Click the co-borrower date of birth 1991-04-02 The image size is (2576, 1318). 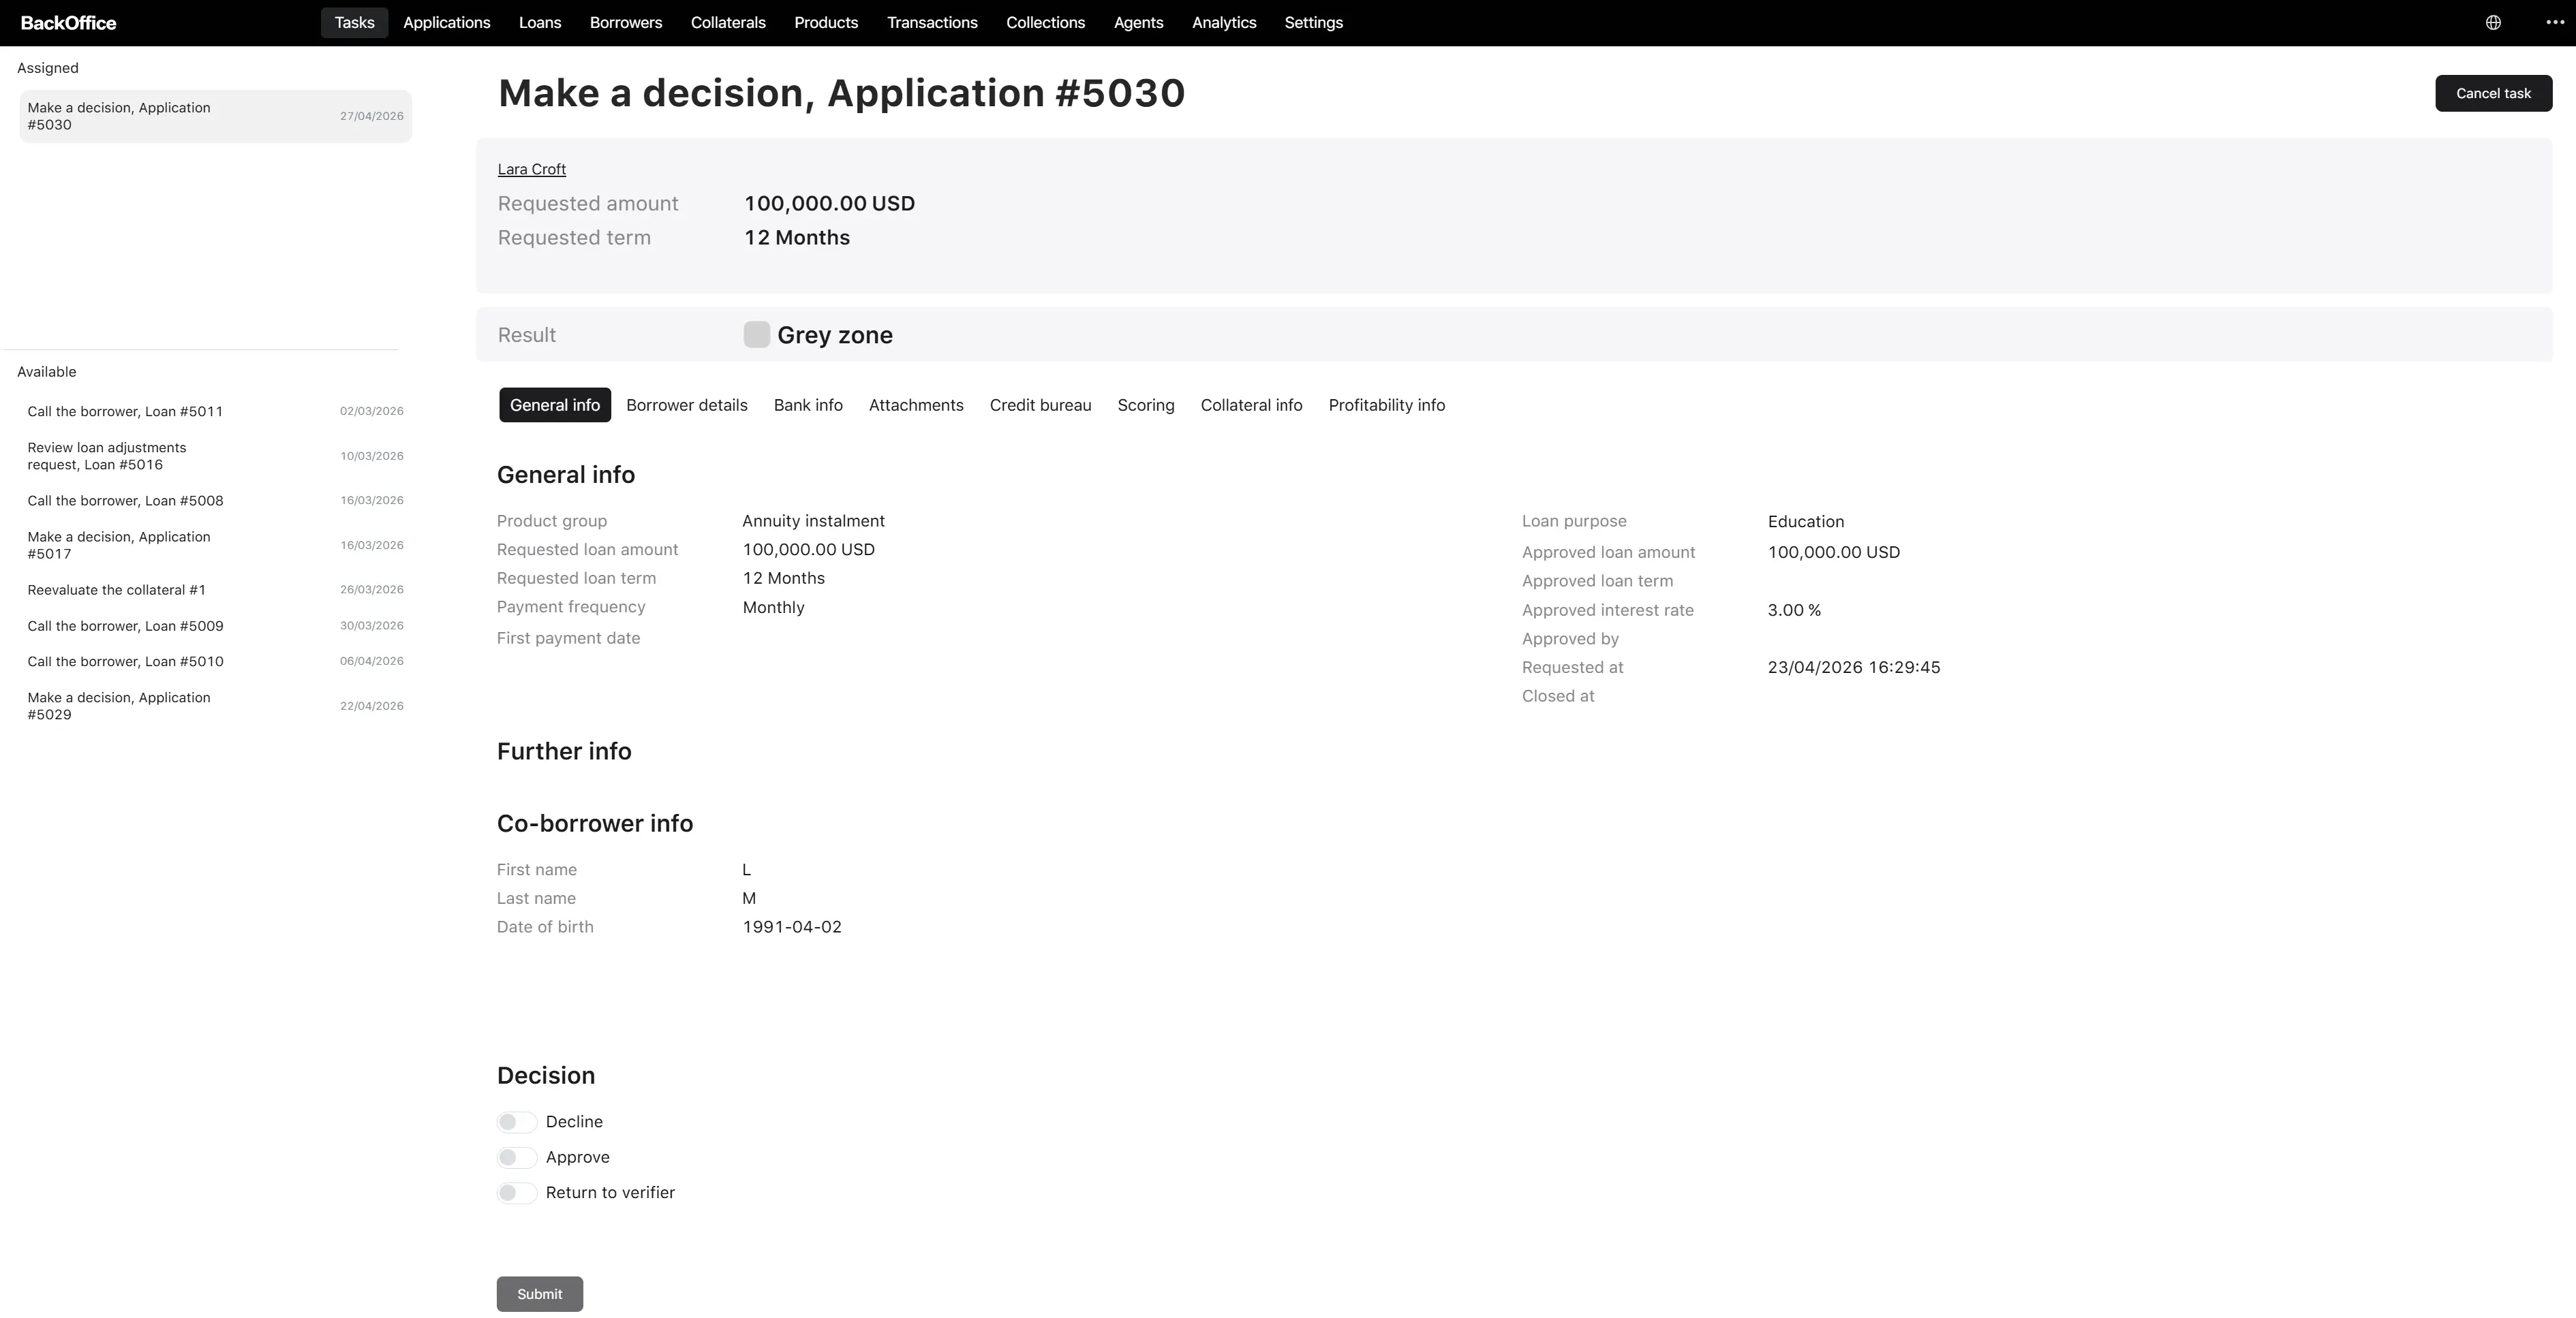coord(792,927)
